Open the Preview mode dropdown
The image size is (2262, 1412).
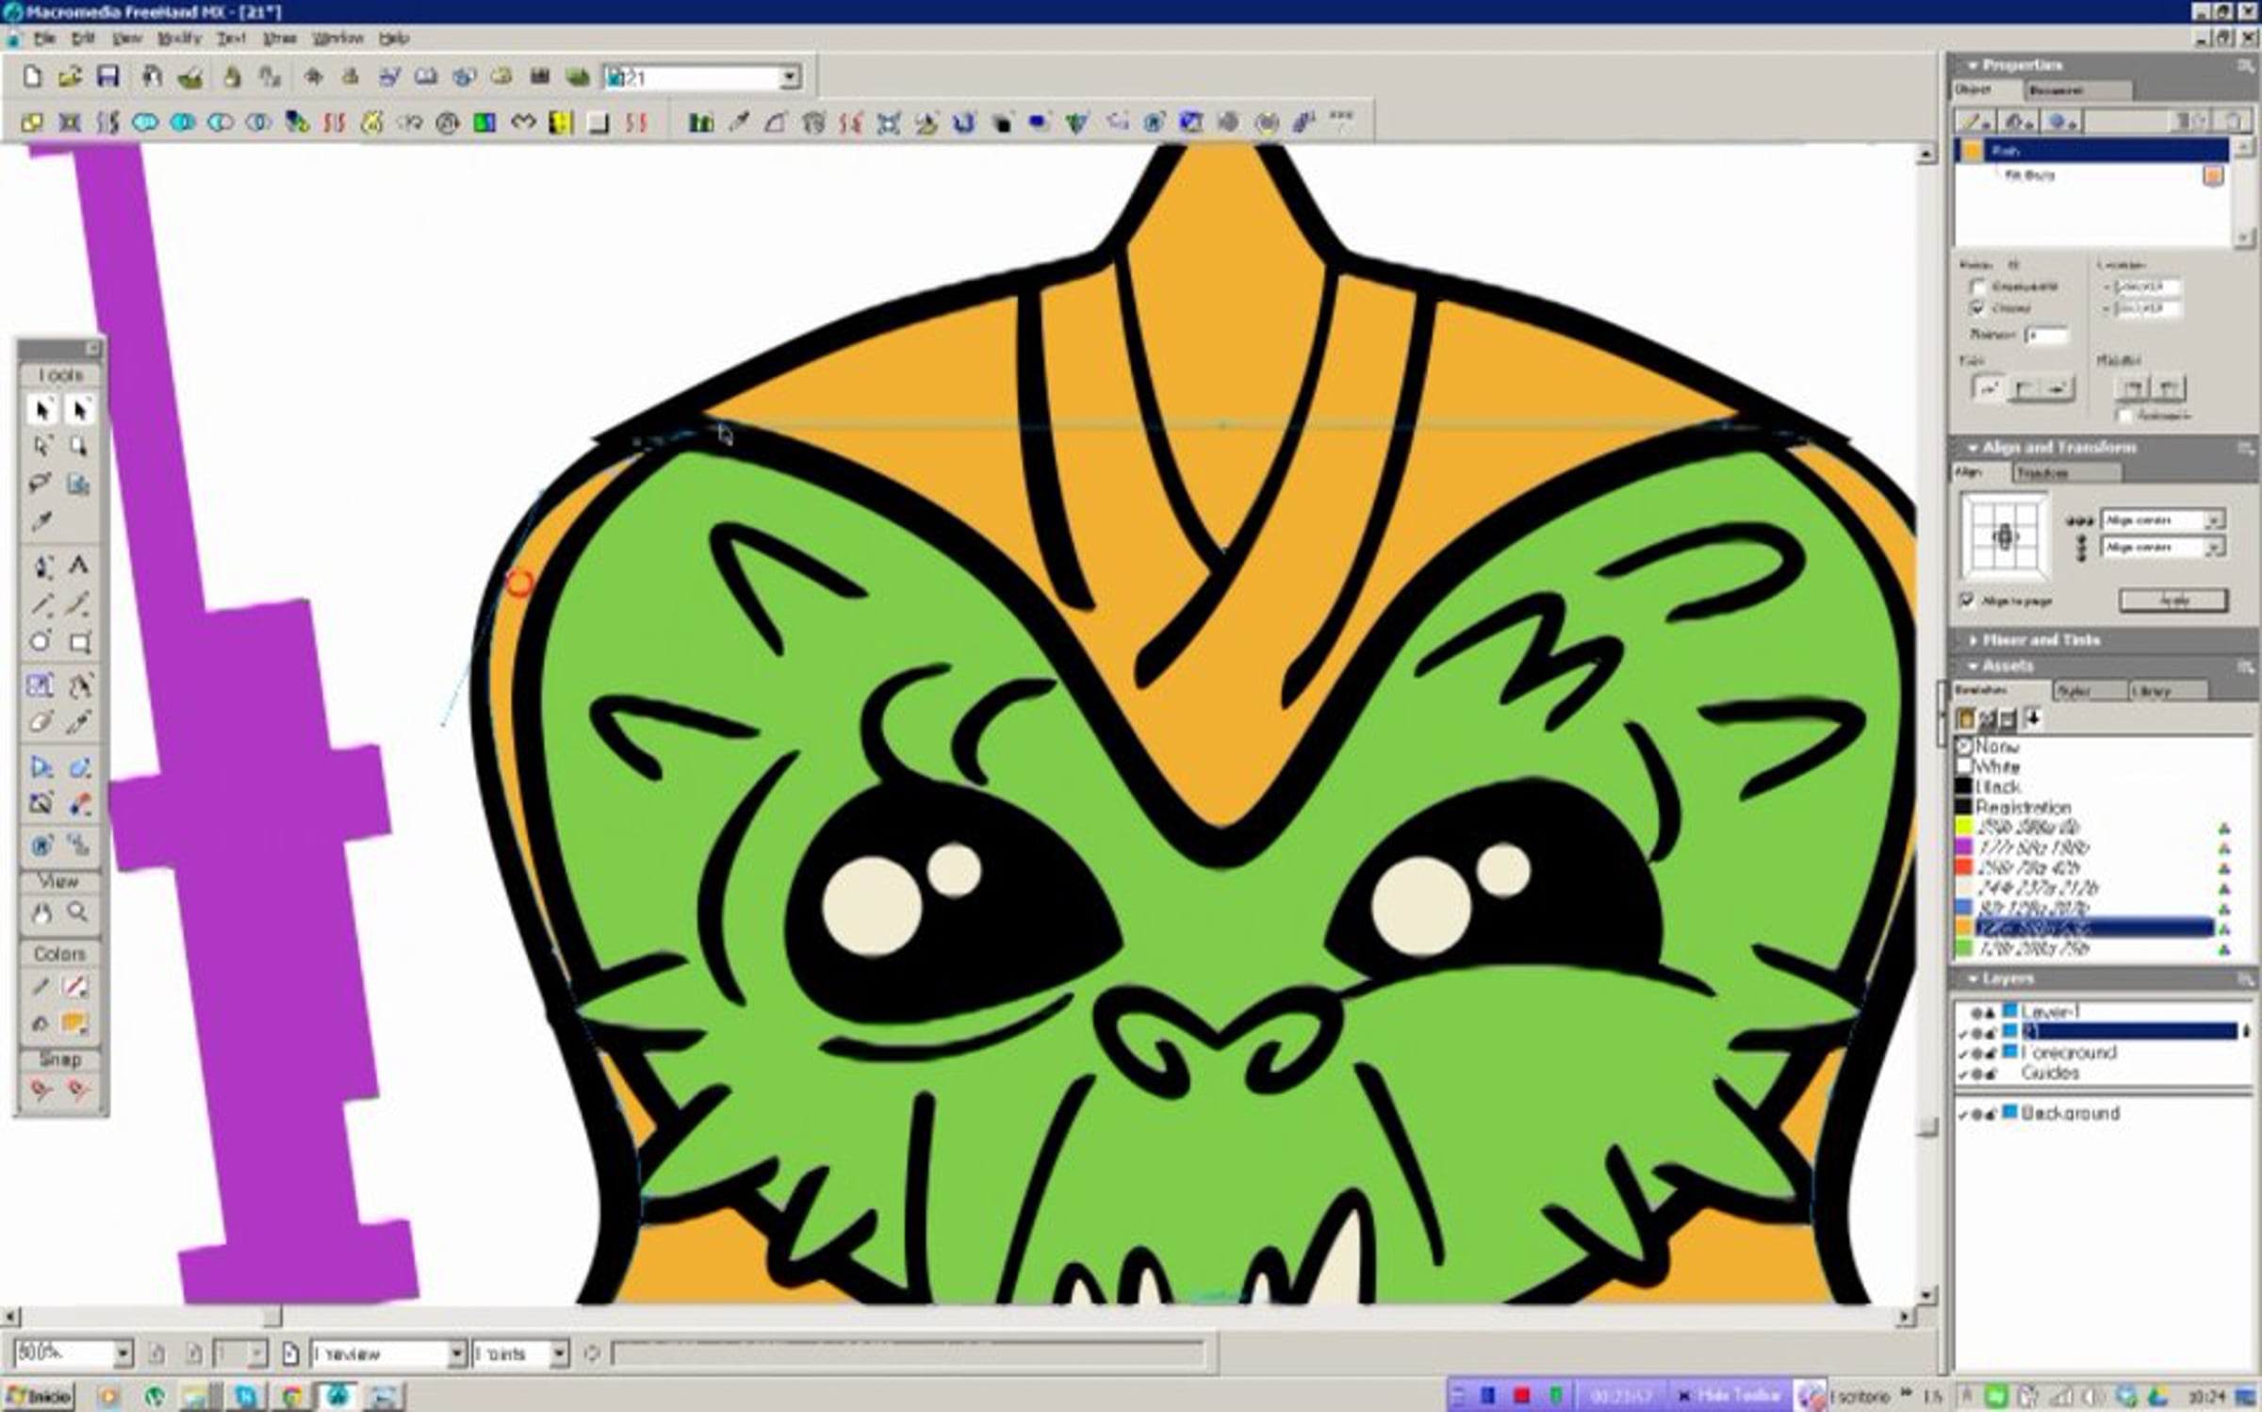456,1354
